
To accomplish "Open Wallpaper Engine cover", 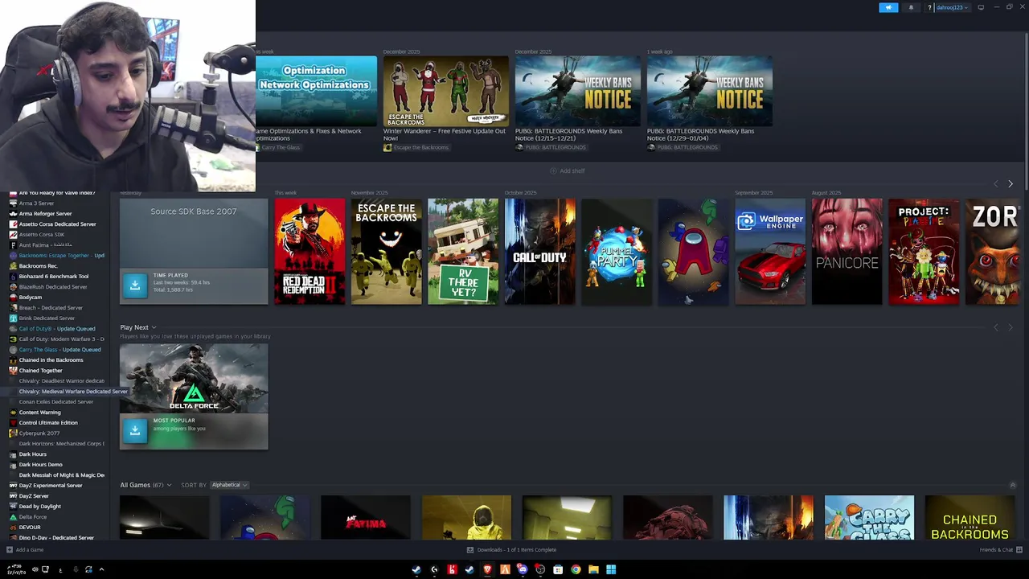I will (770, 252).
